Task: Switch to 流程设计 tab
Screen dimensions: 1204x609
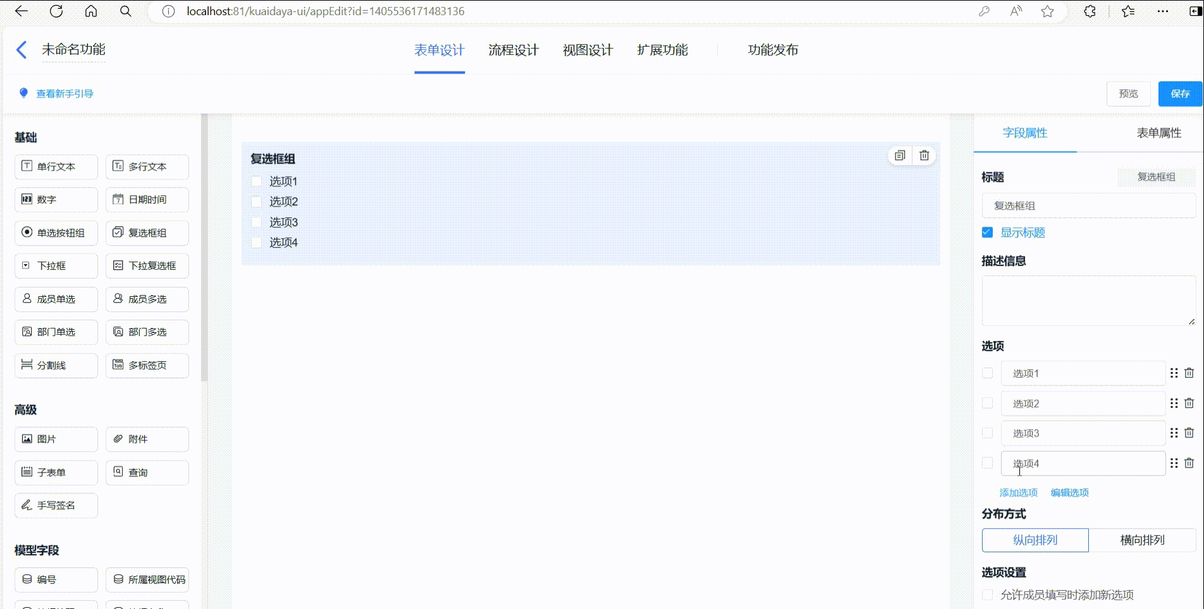Action: click(513, 50)
